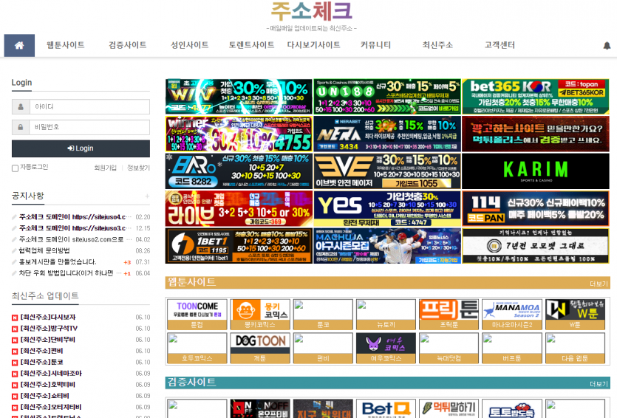Open [최신주소]단비무비 update

[x=47, y=340]
